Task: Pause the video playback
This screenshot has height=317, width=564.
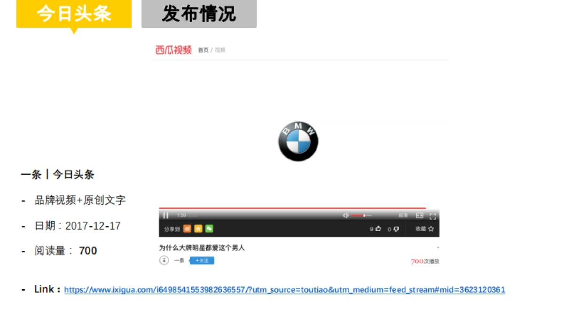Action: pos(165,216)
